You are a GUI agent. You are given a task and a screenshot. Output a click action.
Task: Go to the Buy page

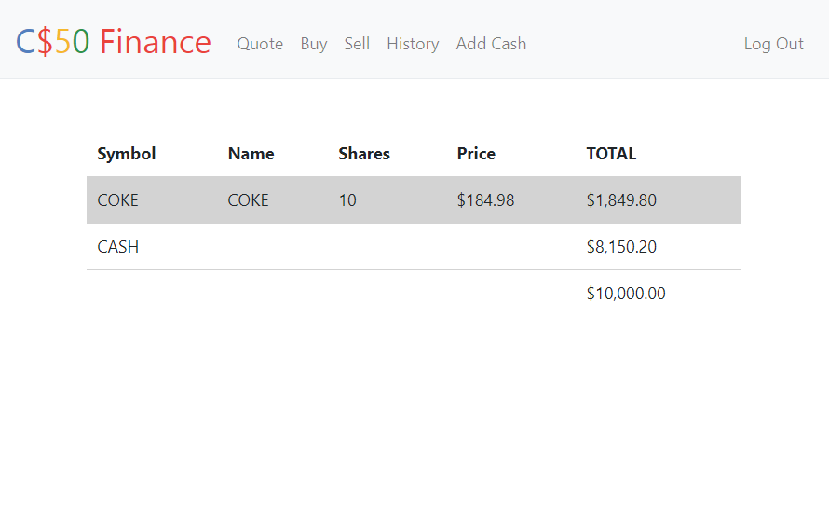(x=314, y=44)
